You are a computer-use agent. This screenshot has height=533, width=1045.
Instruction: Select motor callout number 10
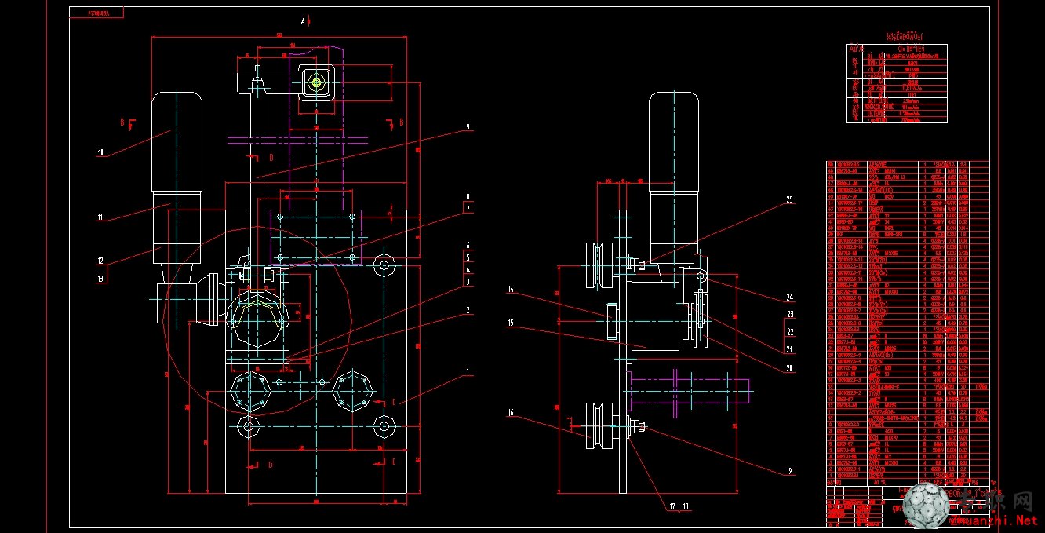pyautogui.click(x=100, y=152)
